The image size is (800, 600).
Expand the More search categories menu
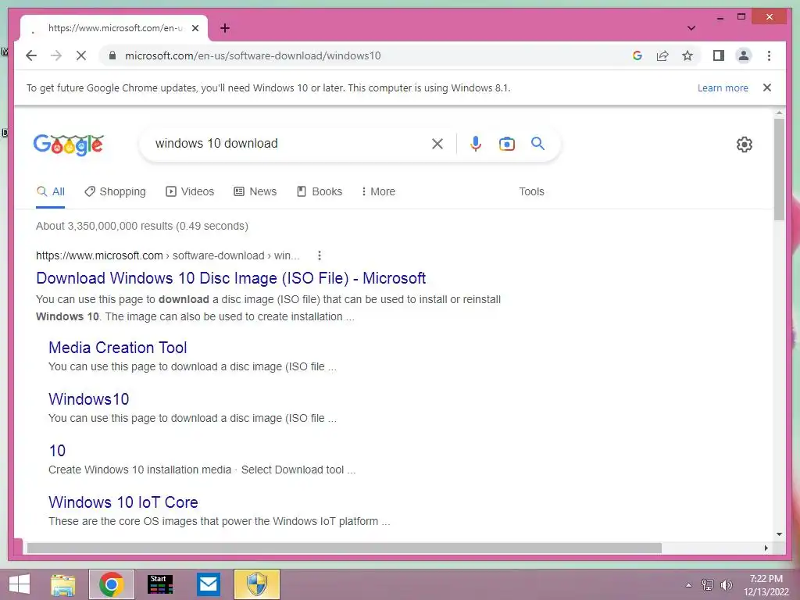point(378,192)
